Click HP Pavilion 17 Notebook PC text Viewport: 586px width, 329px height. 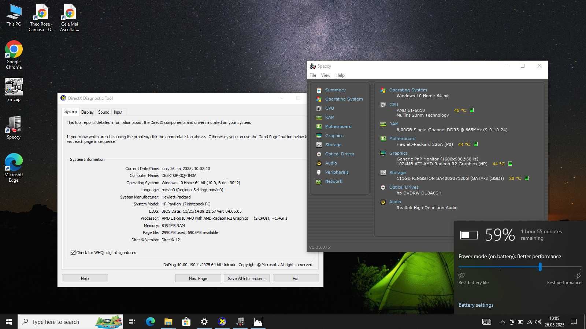(x=186, y=204)
